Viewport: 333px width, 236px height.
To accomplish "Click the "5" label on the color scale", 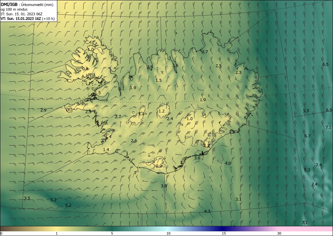I will 112,234.
